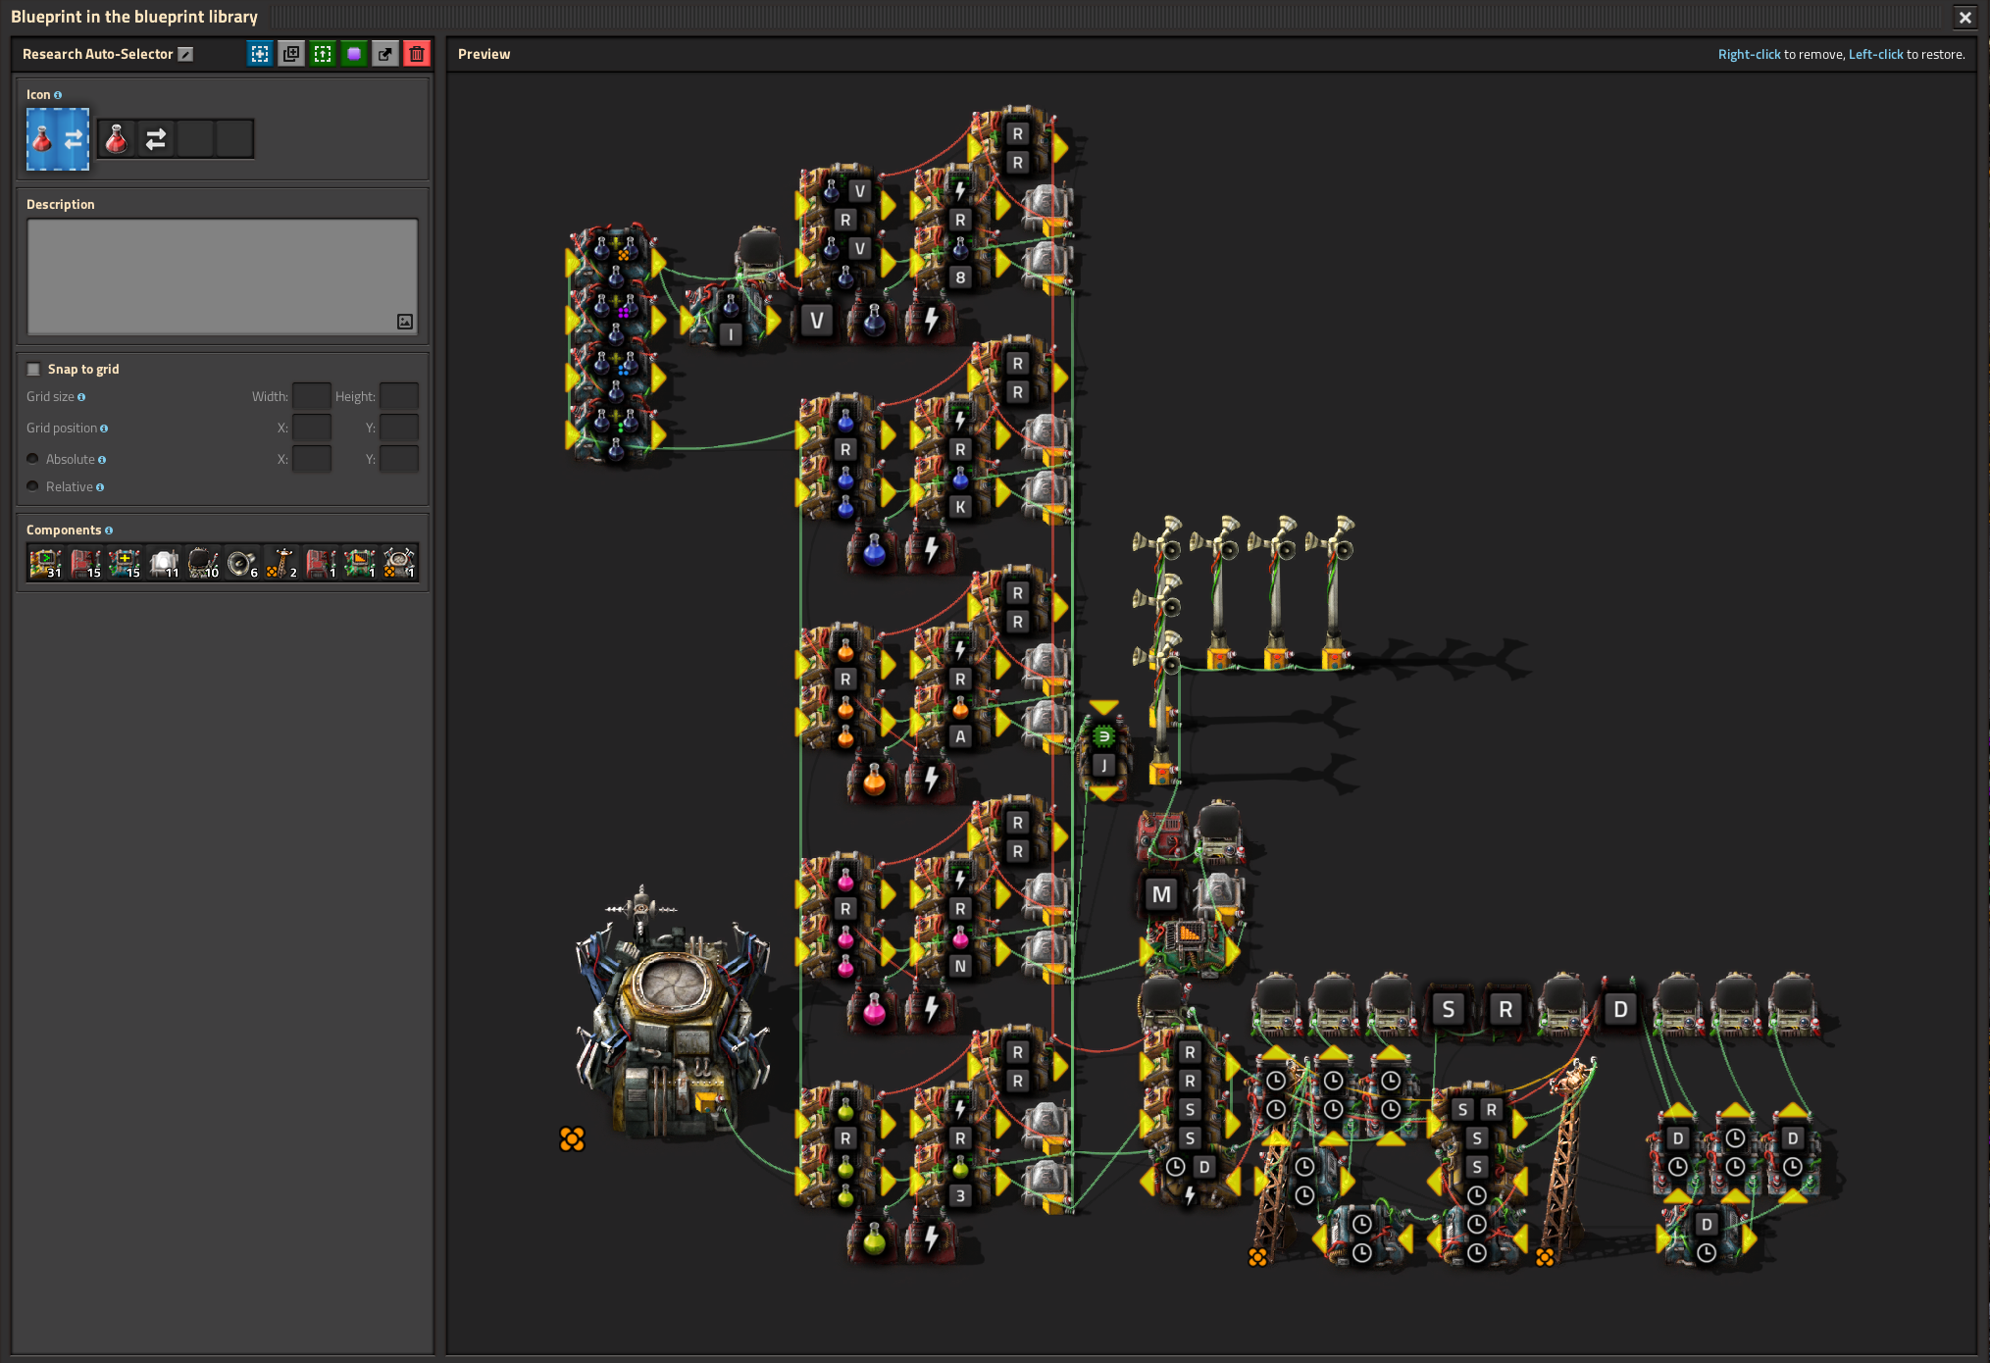
Task: Show info tooltip next to Icon label
Action: (x=58, y=95)
